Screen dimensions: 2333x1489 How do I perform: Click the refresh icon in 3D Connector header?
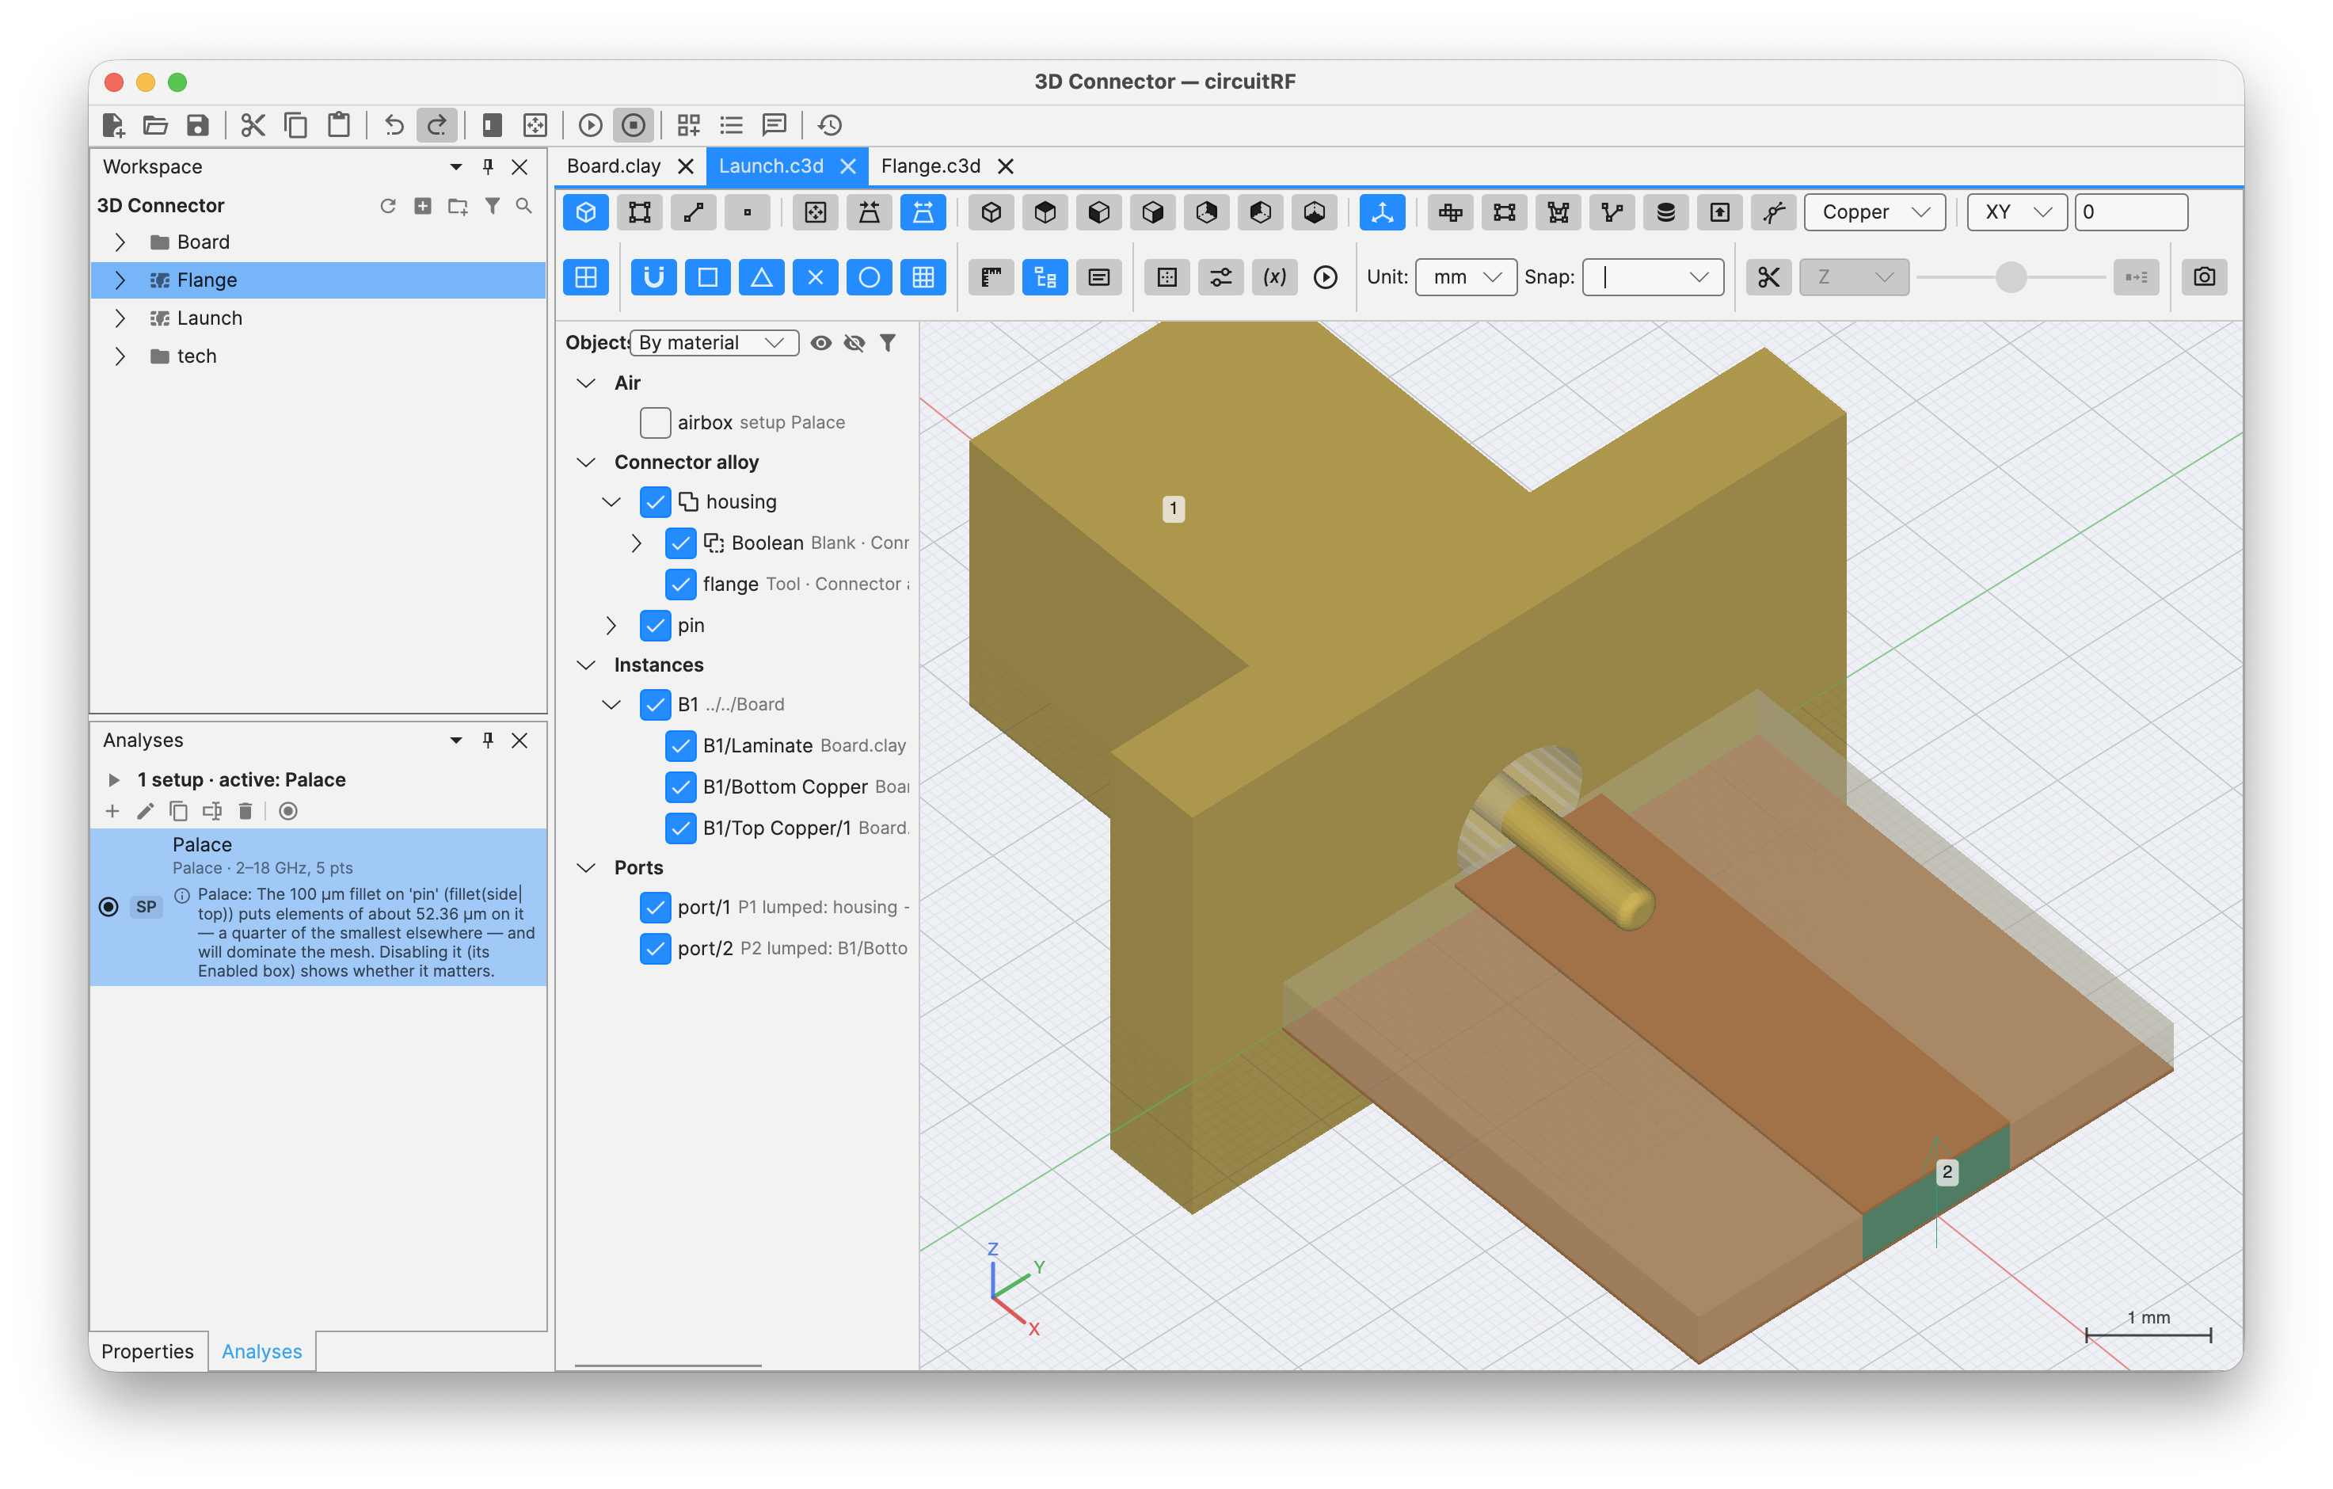pos(387,205)
